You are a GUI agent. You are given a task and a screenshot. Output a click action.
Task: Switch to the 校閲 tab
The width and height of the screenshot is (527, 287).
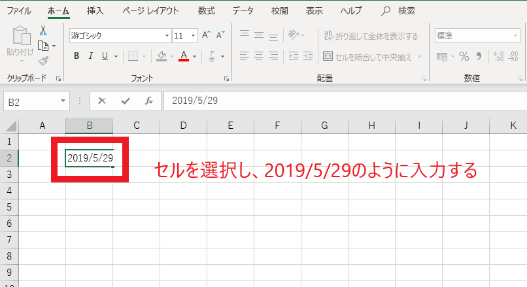click(x=280, y=10)
